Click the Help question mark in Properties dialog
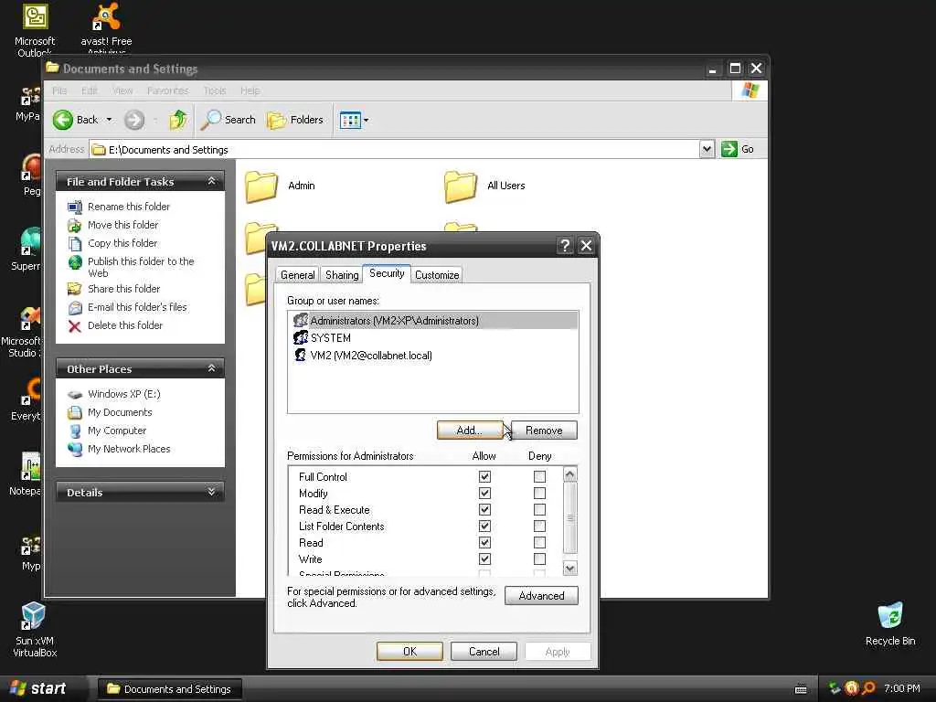This screenshot has height=702, width=936. tap(565, 245)
